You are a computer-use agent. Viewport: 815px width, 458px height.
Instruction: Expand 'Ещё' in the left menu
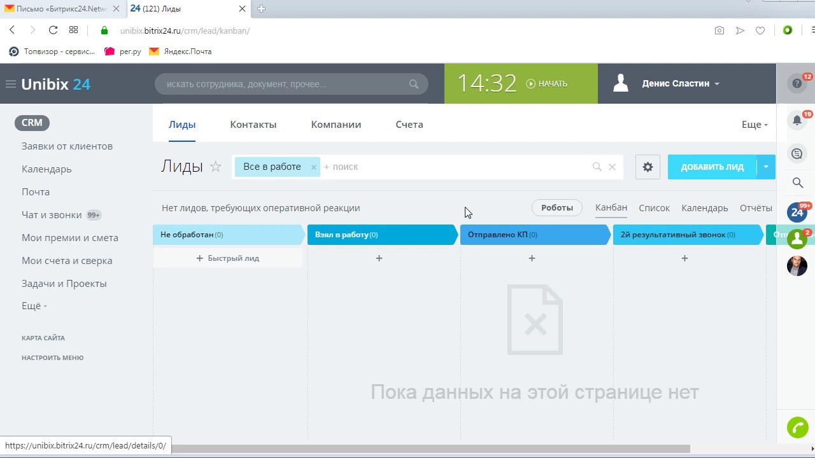pyautogui.click(x=34, y=306)
